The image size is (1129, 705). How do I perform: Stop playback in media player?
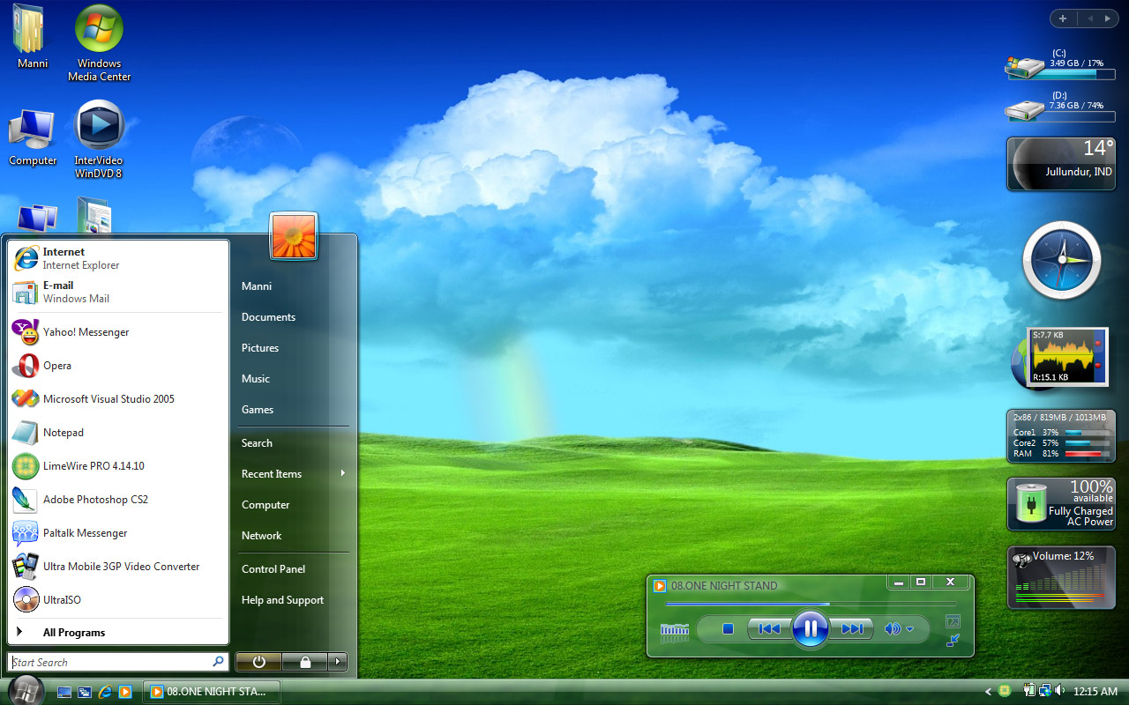pos(728,629)
